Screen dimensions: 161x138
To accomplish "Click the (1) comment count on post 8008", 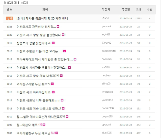I will [x=53, y=133].
